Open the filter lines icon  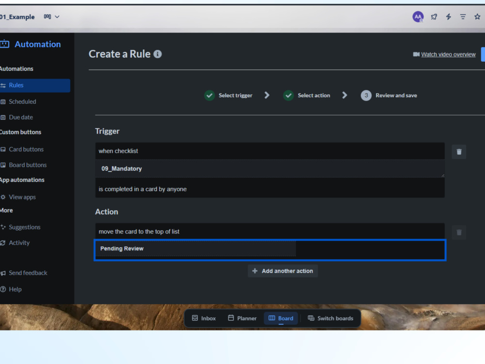coord(463,17)
